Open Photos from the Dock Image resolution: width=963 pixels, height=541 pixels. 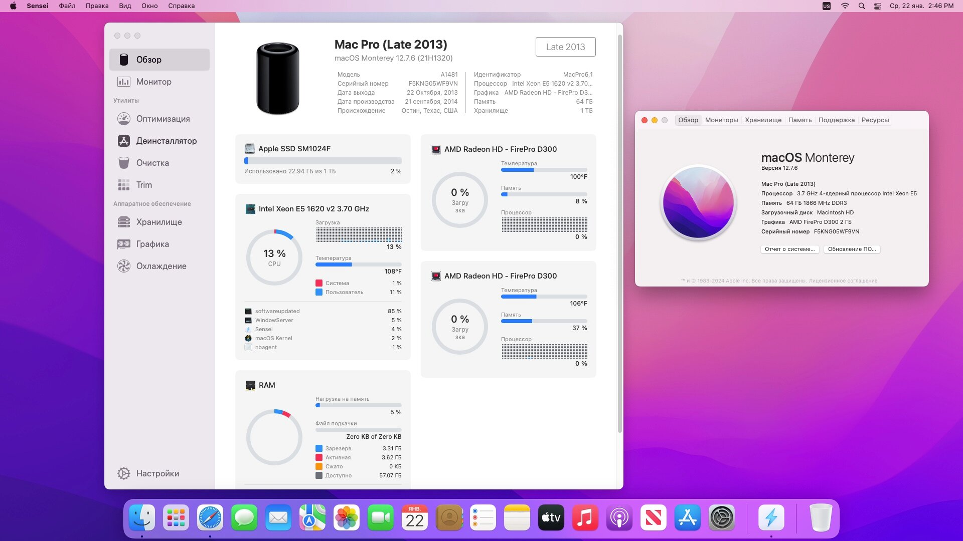tap(347, 517)
